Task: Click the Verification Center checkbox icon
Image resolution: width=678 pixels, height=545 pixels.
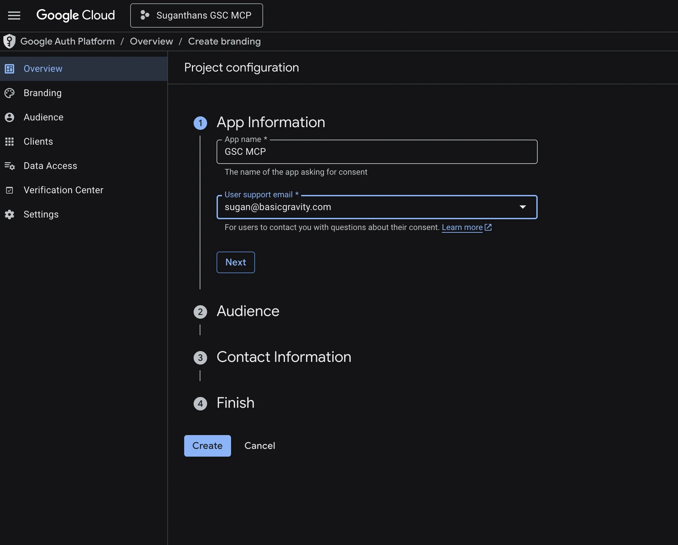Action: tap(9, 190)
